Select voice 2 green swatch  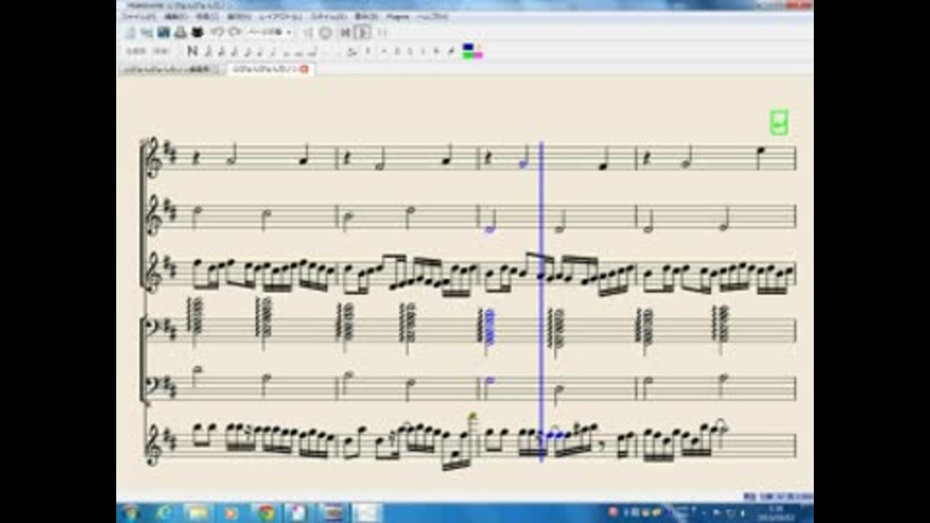pos(469,55)
